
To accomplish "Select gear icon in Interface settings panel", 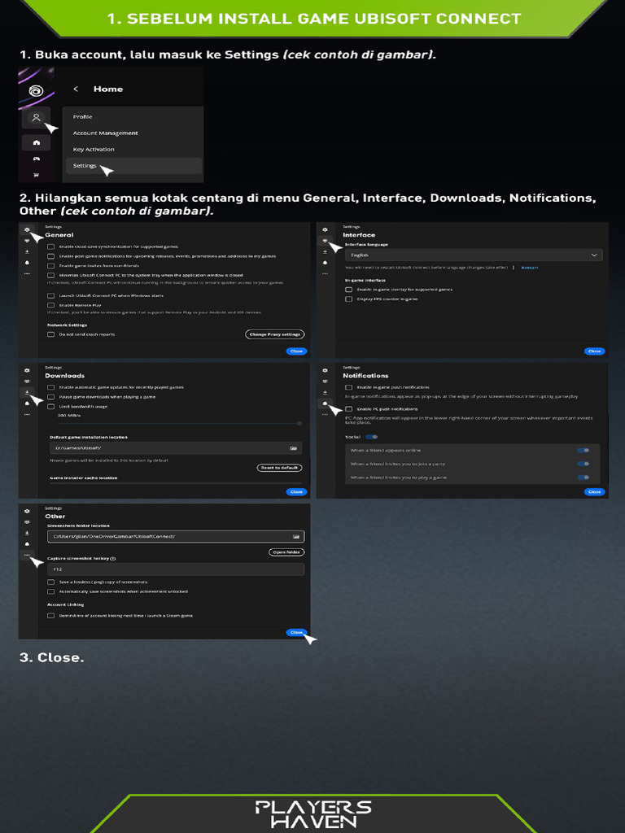I will coord(326,229).
